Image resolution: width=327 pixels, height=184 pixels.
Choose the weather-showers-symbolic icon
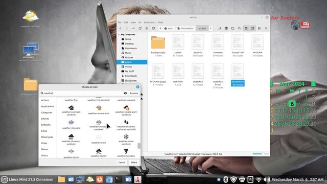(x=71, y=137)
